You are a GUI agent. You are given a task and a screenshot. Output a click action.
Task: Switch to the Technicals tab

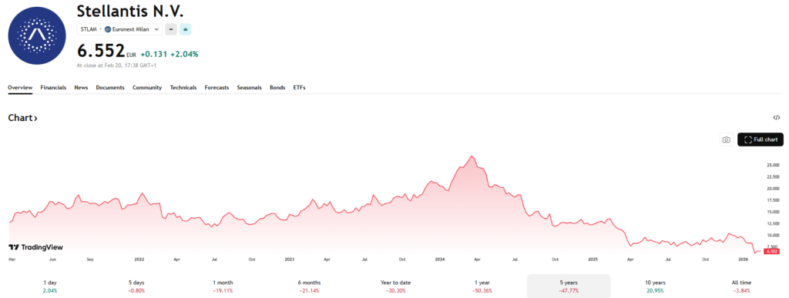(183, 88)
